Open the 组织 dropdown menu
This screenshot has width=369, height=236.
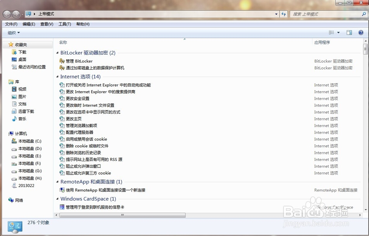pos(14,33)
